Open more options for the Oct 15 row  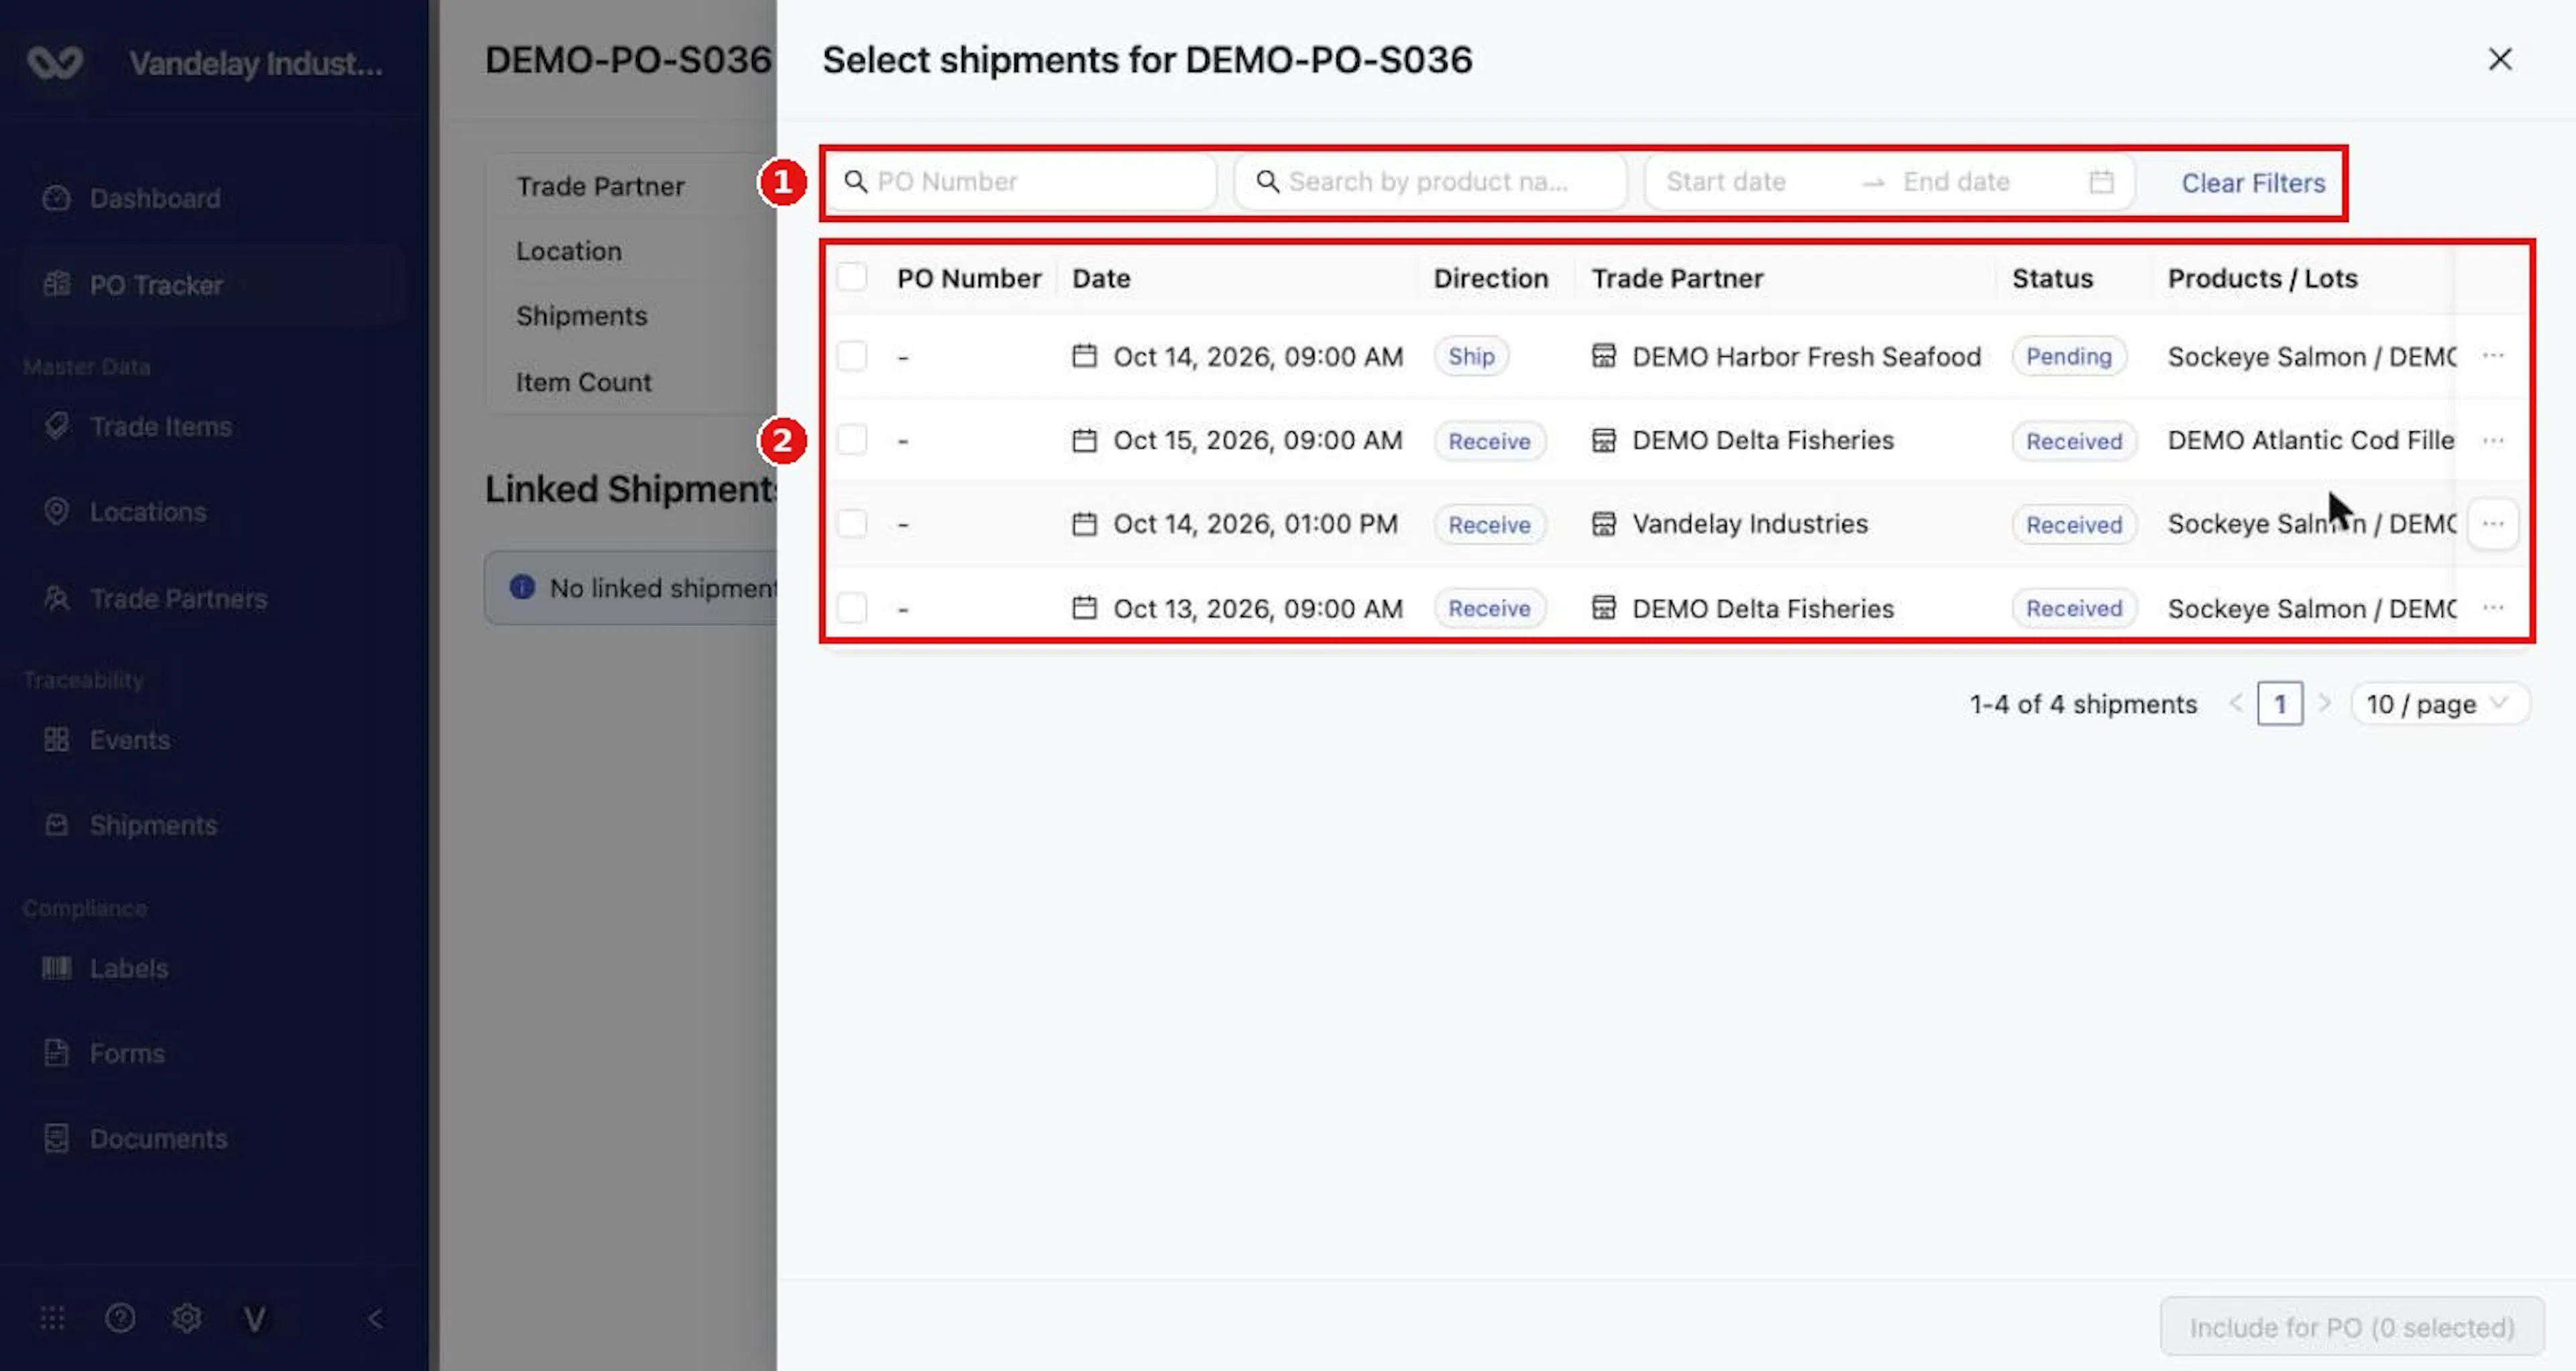tap(2493, 440)
